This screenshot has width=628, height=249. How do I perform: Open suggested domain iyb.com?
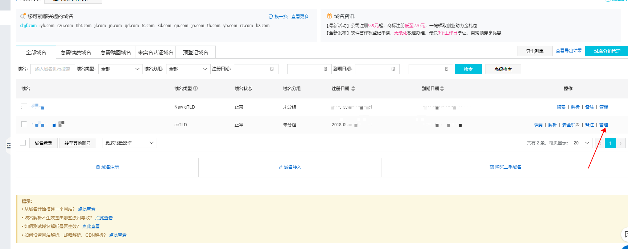(x=47, y=26)
